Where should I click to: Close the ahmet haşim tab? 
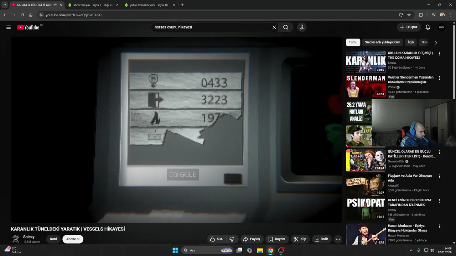[x=117, y=5]
